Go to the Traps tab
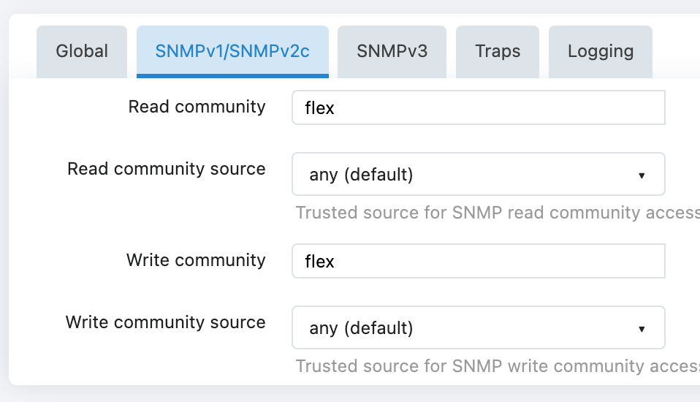 click(498, 51)
